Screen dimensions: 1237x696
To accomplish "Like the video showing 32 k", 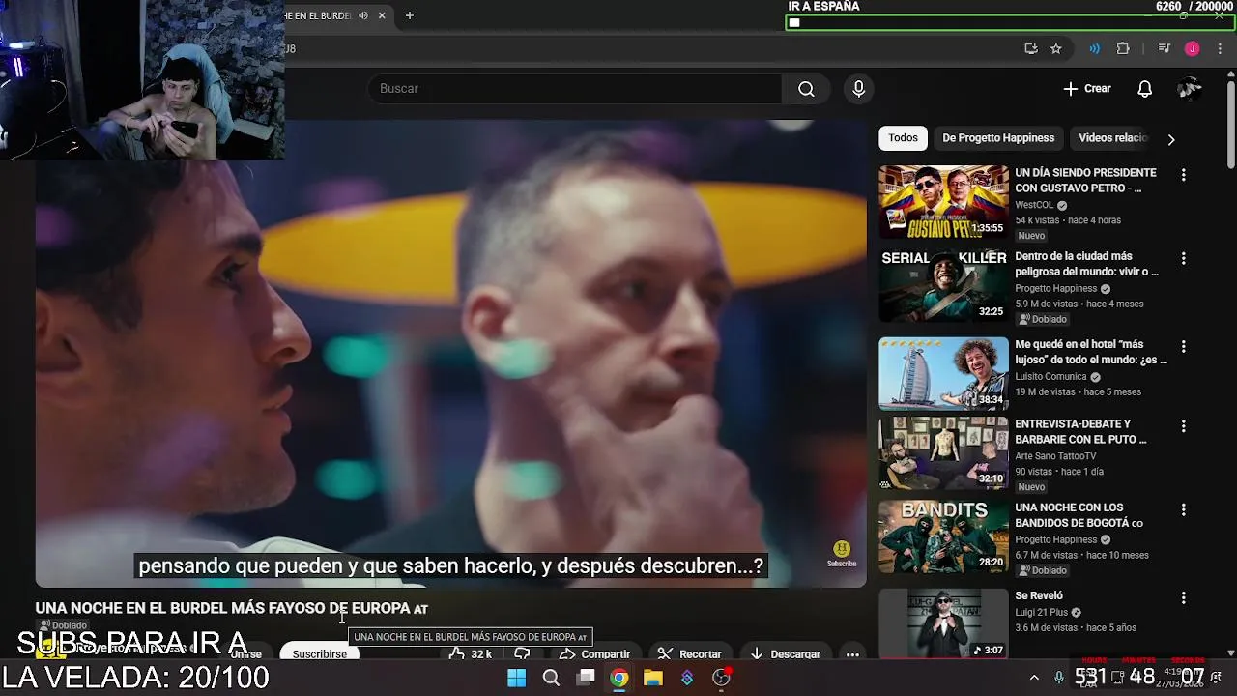I will coord(471,653).
